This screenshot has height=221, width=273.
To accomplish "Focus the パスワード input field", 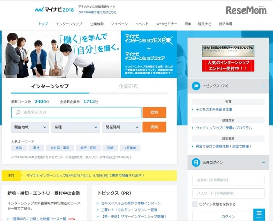I will click(x=228, y=193).
